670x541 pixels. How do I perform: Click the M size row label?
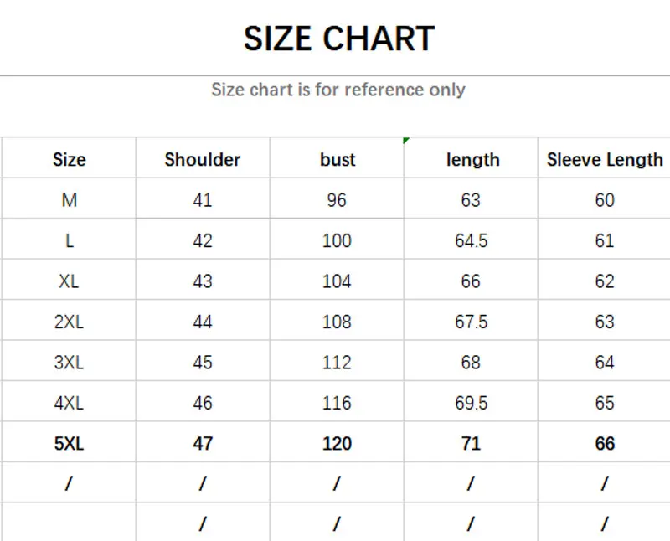point(69,200)
